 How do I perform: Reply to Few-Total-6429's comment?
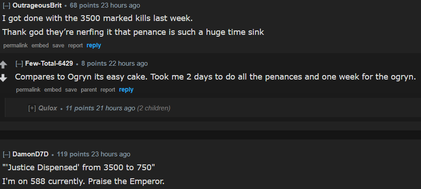click(126, 90)
